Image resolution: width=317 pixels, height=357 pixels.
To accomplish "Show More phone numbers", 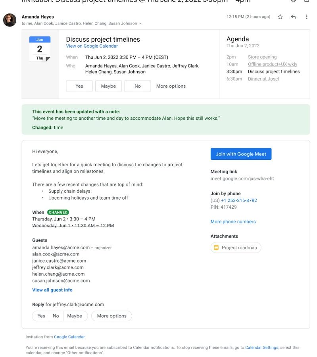I will point(233,222).
